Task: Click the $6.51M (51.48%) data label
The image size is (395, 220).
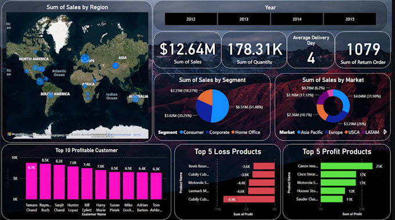Action: click(249, 107)
